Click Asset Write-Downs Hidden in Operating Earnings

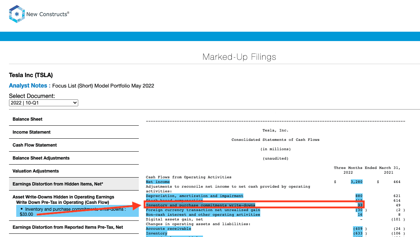click(63, 197)
